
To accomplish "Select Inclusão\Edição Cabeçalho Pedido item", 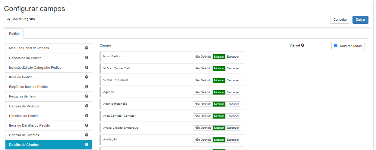I will [49, 67].
